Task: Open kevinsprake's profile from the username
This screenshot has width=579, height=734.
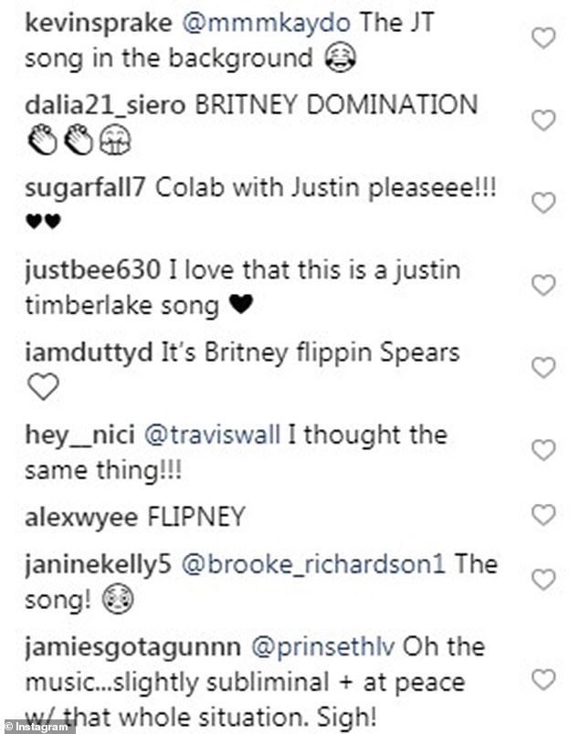Action: (96, 25)
